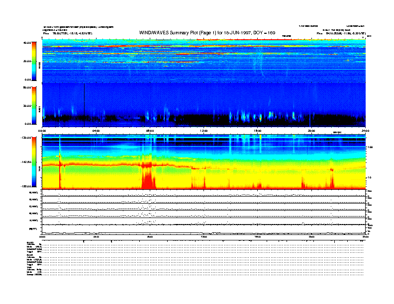Select the 20.00 label on RAD2 scale
The height and width of the screenshot is (304, 394).
click(x=27, y=61)
